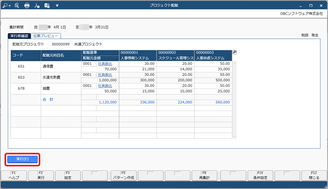The image size is (328, 189).
Task: Click the F5 パターン作成 function key
Action: pyautogui.click(x=124, y=175)
